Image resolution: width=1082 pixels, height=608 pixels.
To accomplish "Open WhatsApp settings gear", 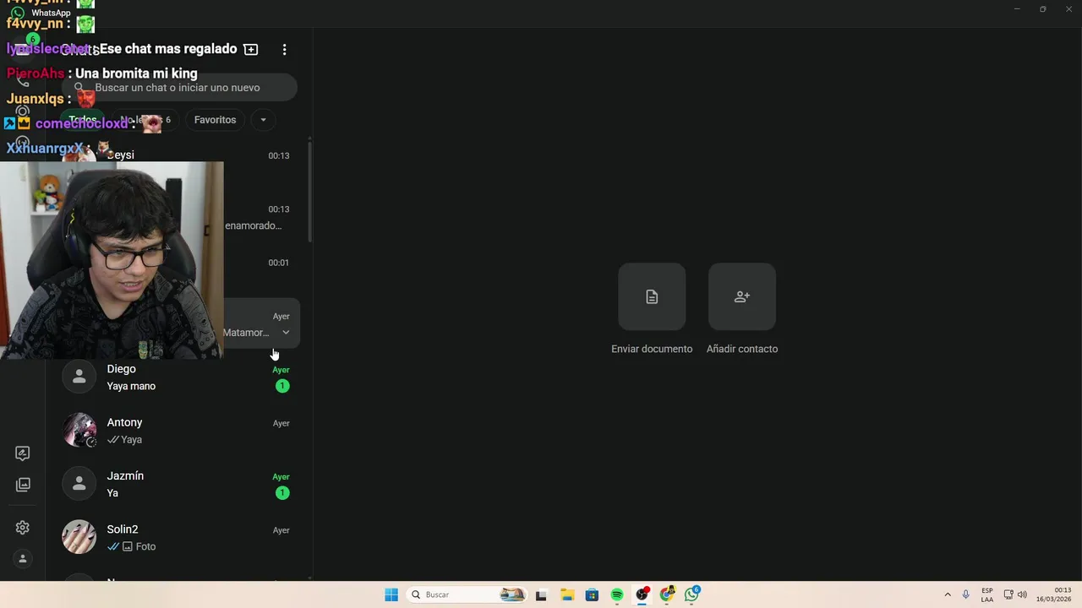I will pyautogui.click(x=23, y=528).
